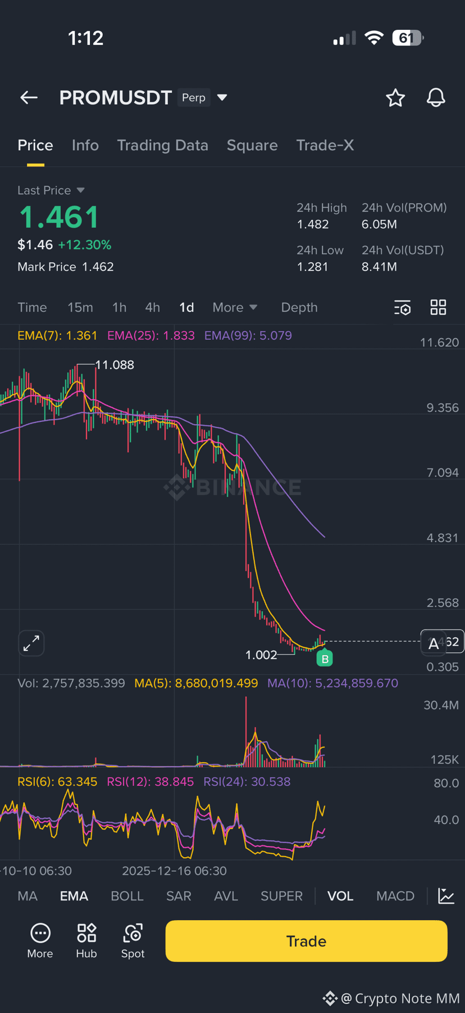Tap the EMA(7): 1.361 label
465x1013 pixels.
click(57, 336)
